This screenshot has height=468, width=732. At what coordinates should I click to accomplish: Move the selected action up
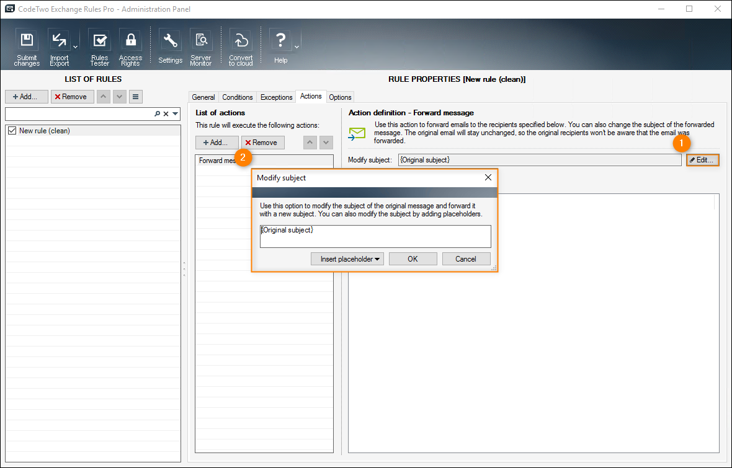pos(310,143)
